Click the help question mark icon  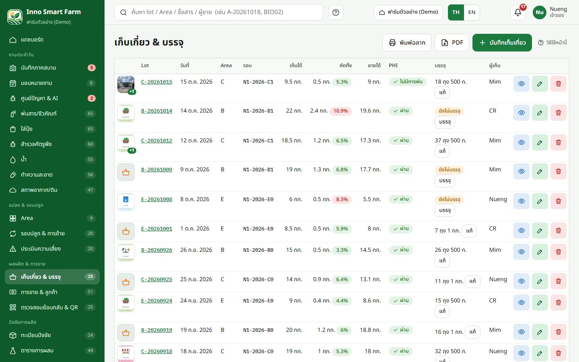336,12
